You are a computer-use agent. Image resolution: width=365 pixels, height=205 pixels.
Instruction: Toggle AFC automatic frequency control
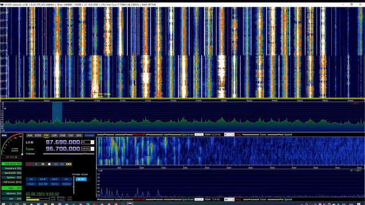pyautogui.click(x=67, y=179)
